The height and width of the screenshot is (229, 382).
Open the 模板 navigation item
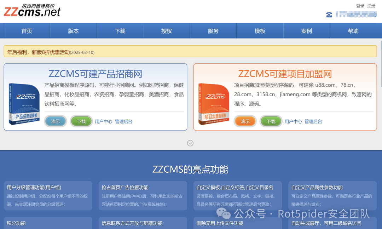(x=260, y=31)
